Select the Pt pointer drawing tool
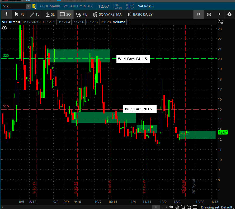 pos(19,14)
